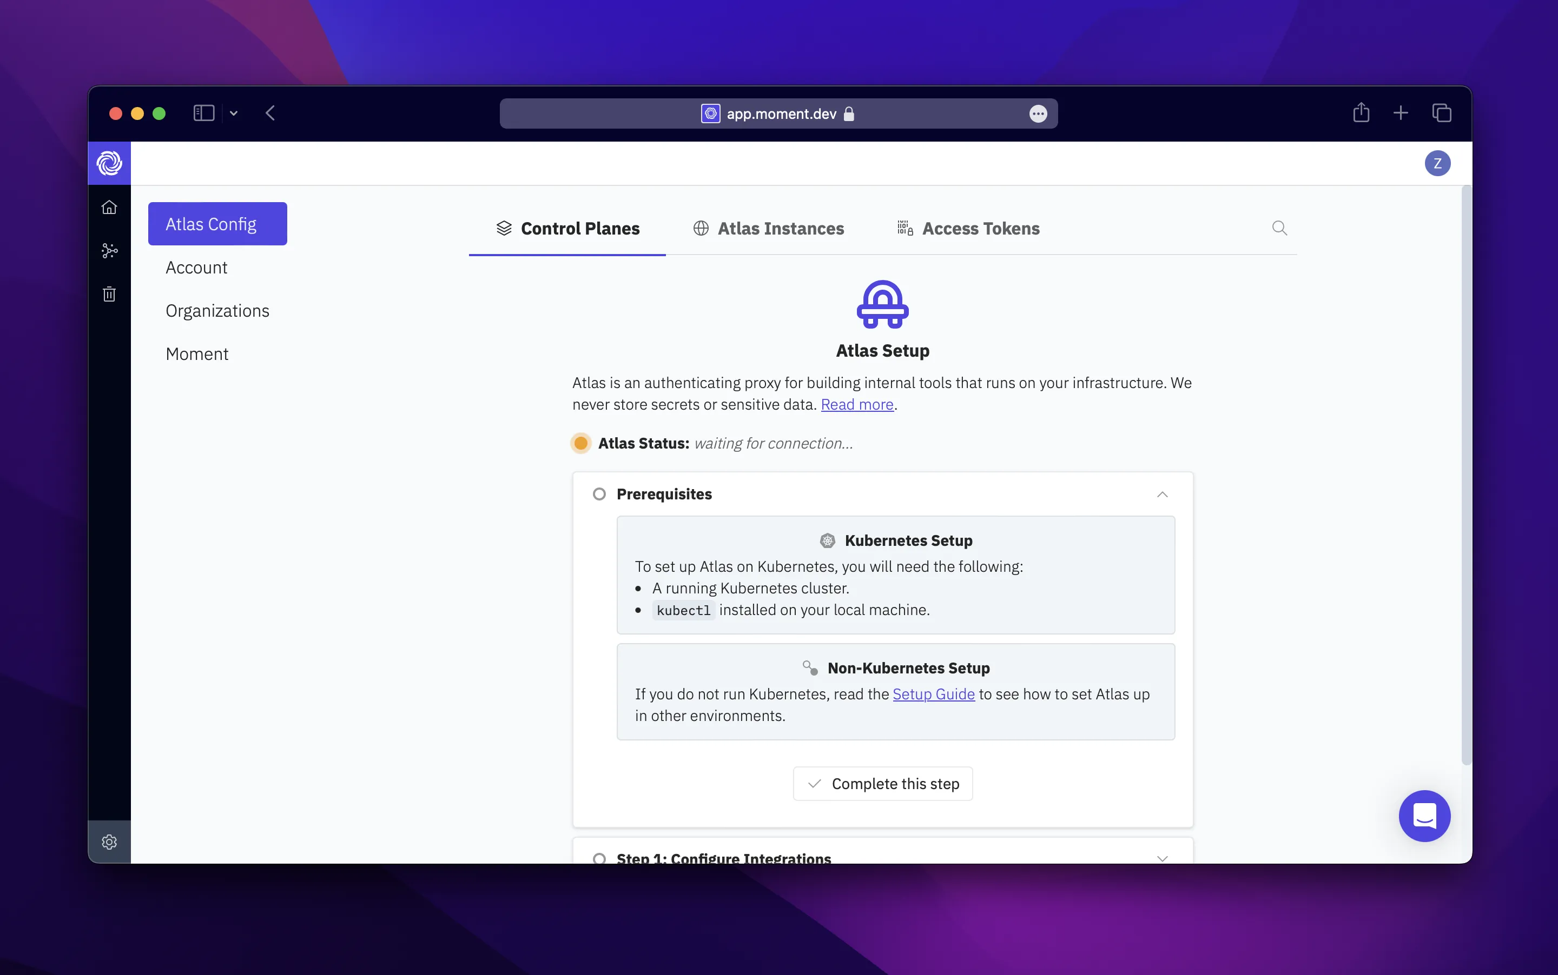The width and height of the screenshot is (1558, 975).
Task: Click the lock icon in the address bar
Action: coord(849,113)
